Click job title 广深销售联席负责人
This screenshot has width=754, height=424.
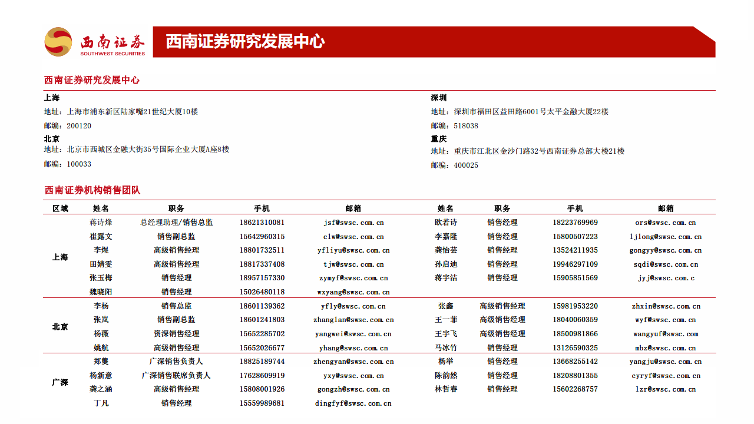pos(176,376)
